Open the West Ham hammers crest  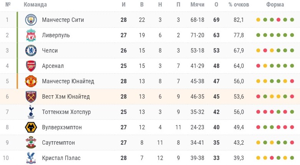tap(31, 97)
